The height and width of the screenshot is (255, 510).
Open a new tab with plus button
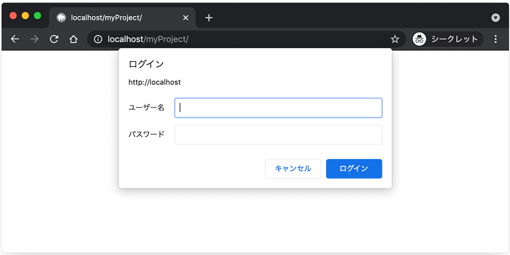point(209,17)
